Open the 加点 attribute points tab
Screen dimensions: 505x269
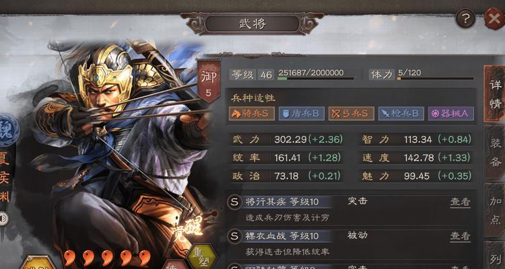(495, 210)
